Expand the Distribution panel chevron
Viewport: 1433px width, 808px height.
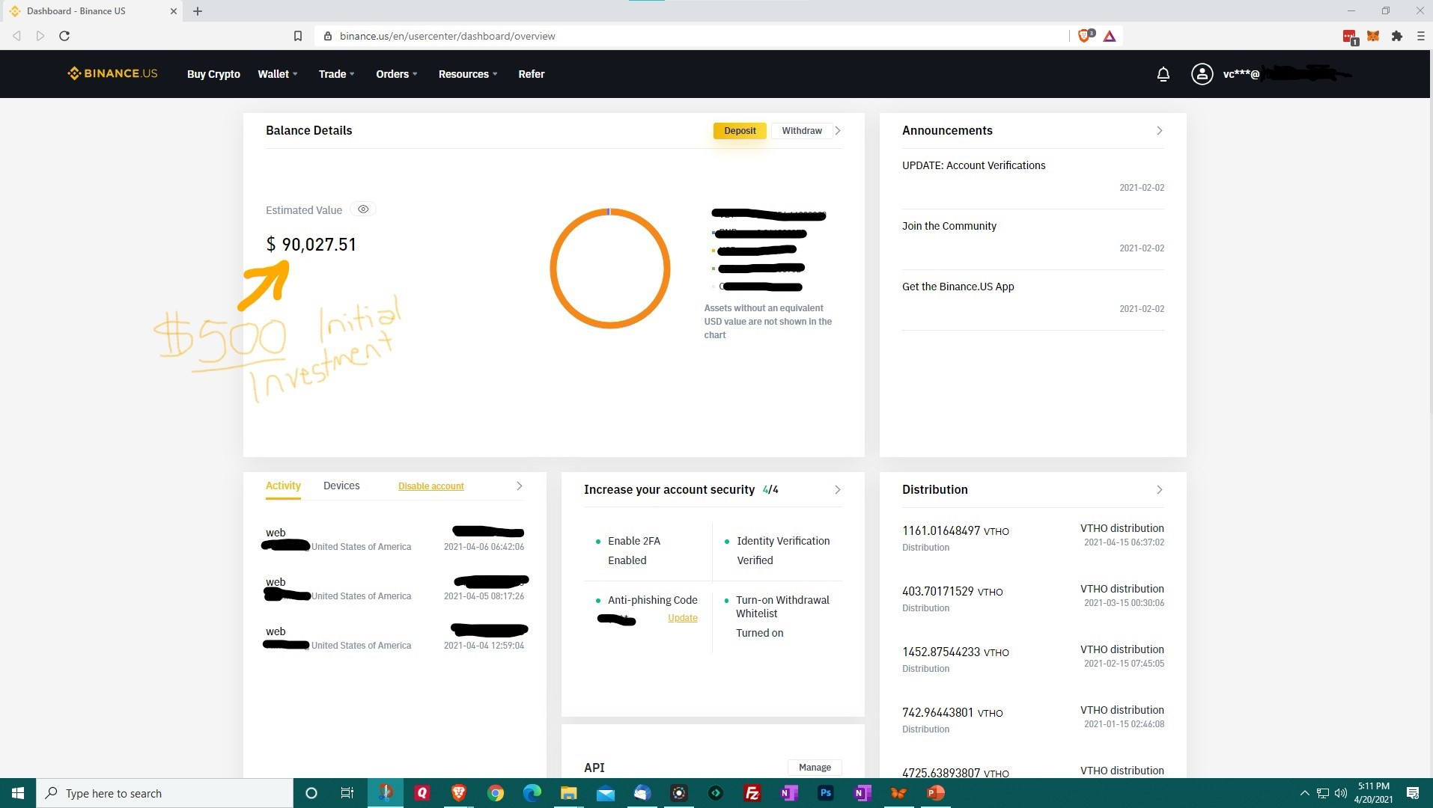(1159, 489)
